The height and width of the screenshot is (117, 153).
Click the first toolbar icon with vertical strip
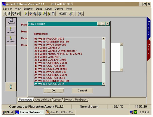coord(5,14)
